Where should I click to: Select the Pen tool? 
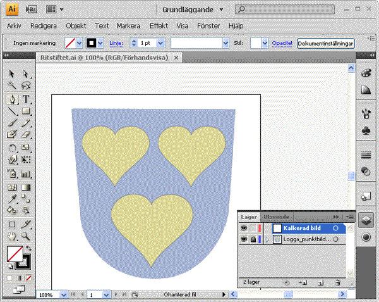12,99
